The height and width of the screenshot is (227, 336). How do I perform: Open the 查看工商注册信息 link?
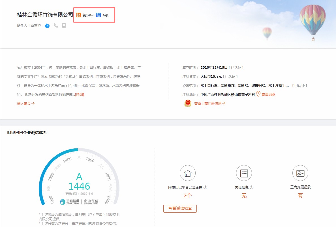(210, 103)
